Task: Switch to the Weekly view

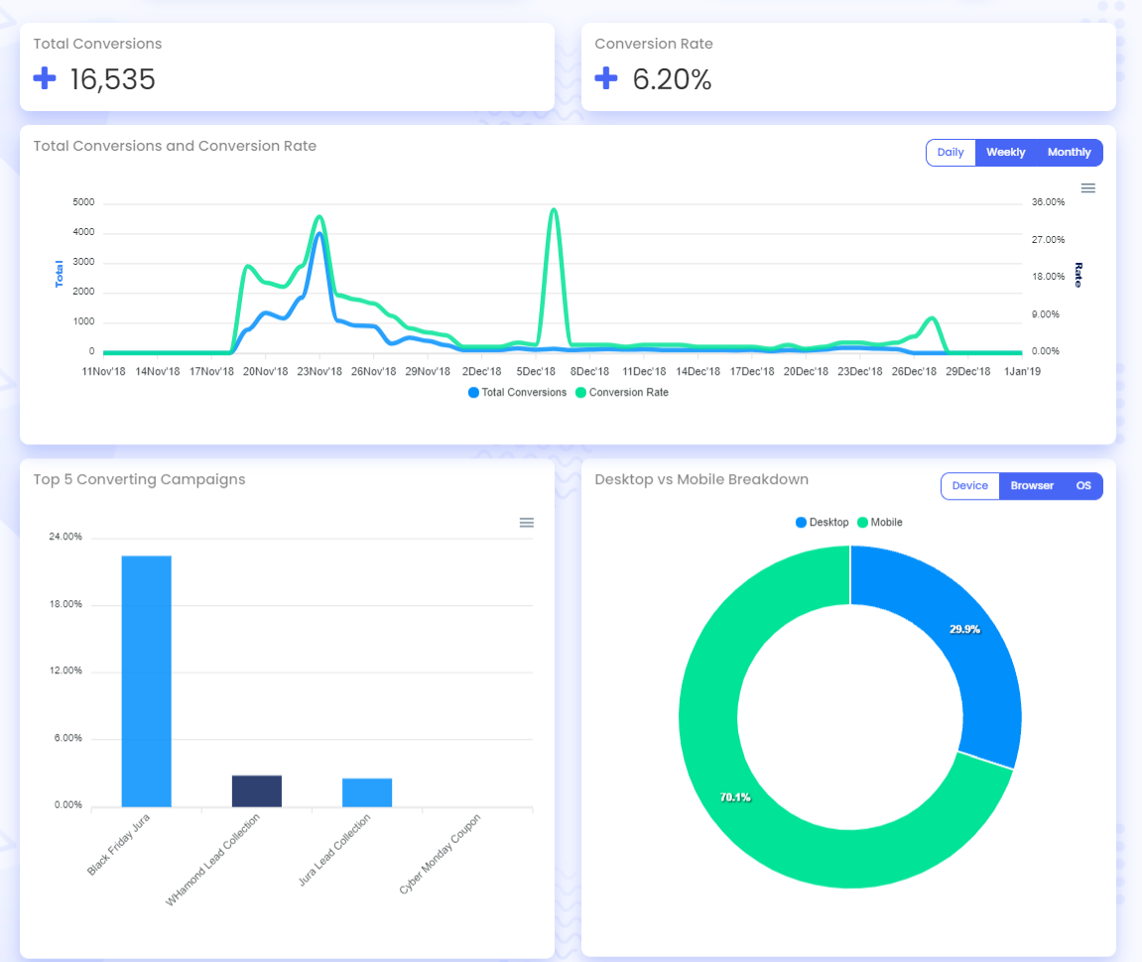Action: point(1005,152)
